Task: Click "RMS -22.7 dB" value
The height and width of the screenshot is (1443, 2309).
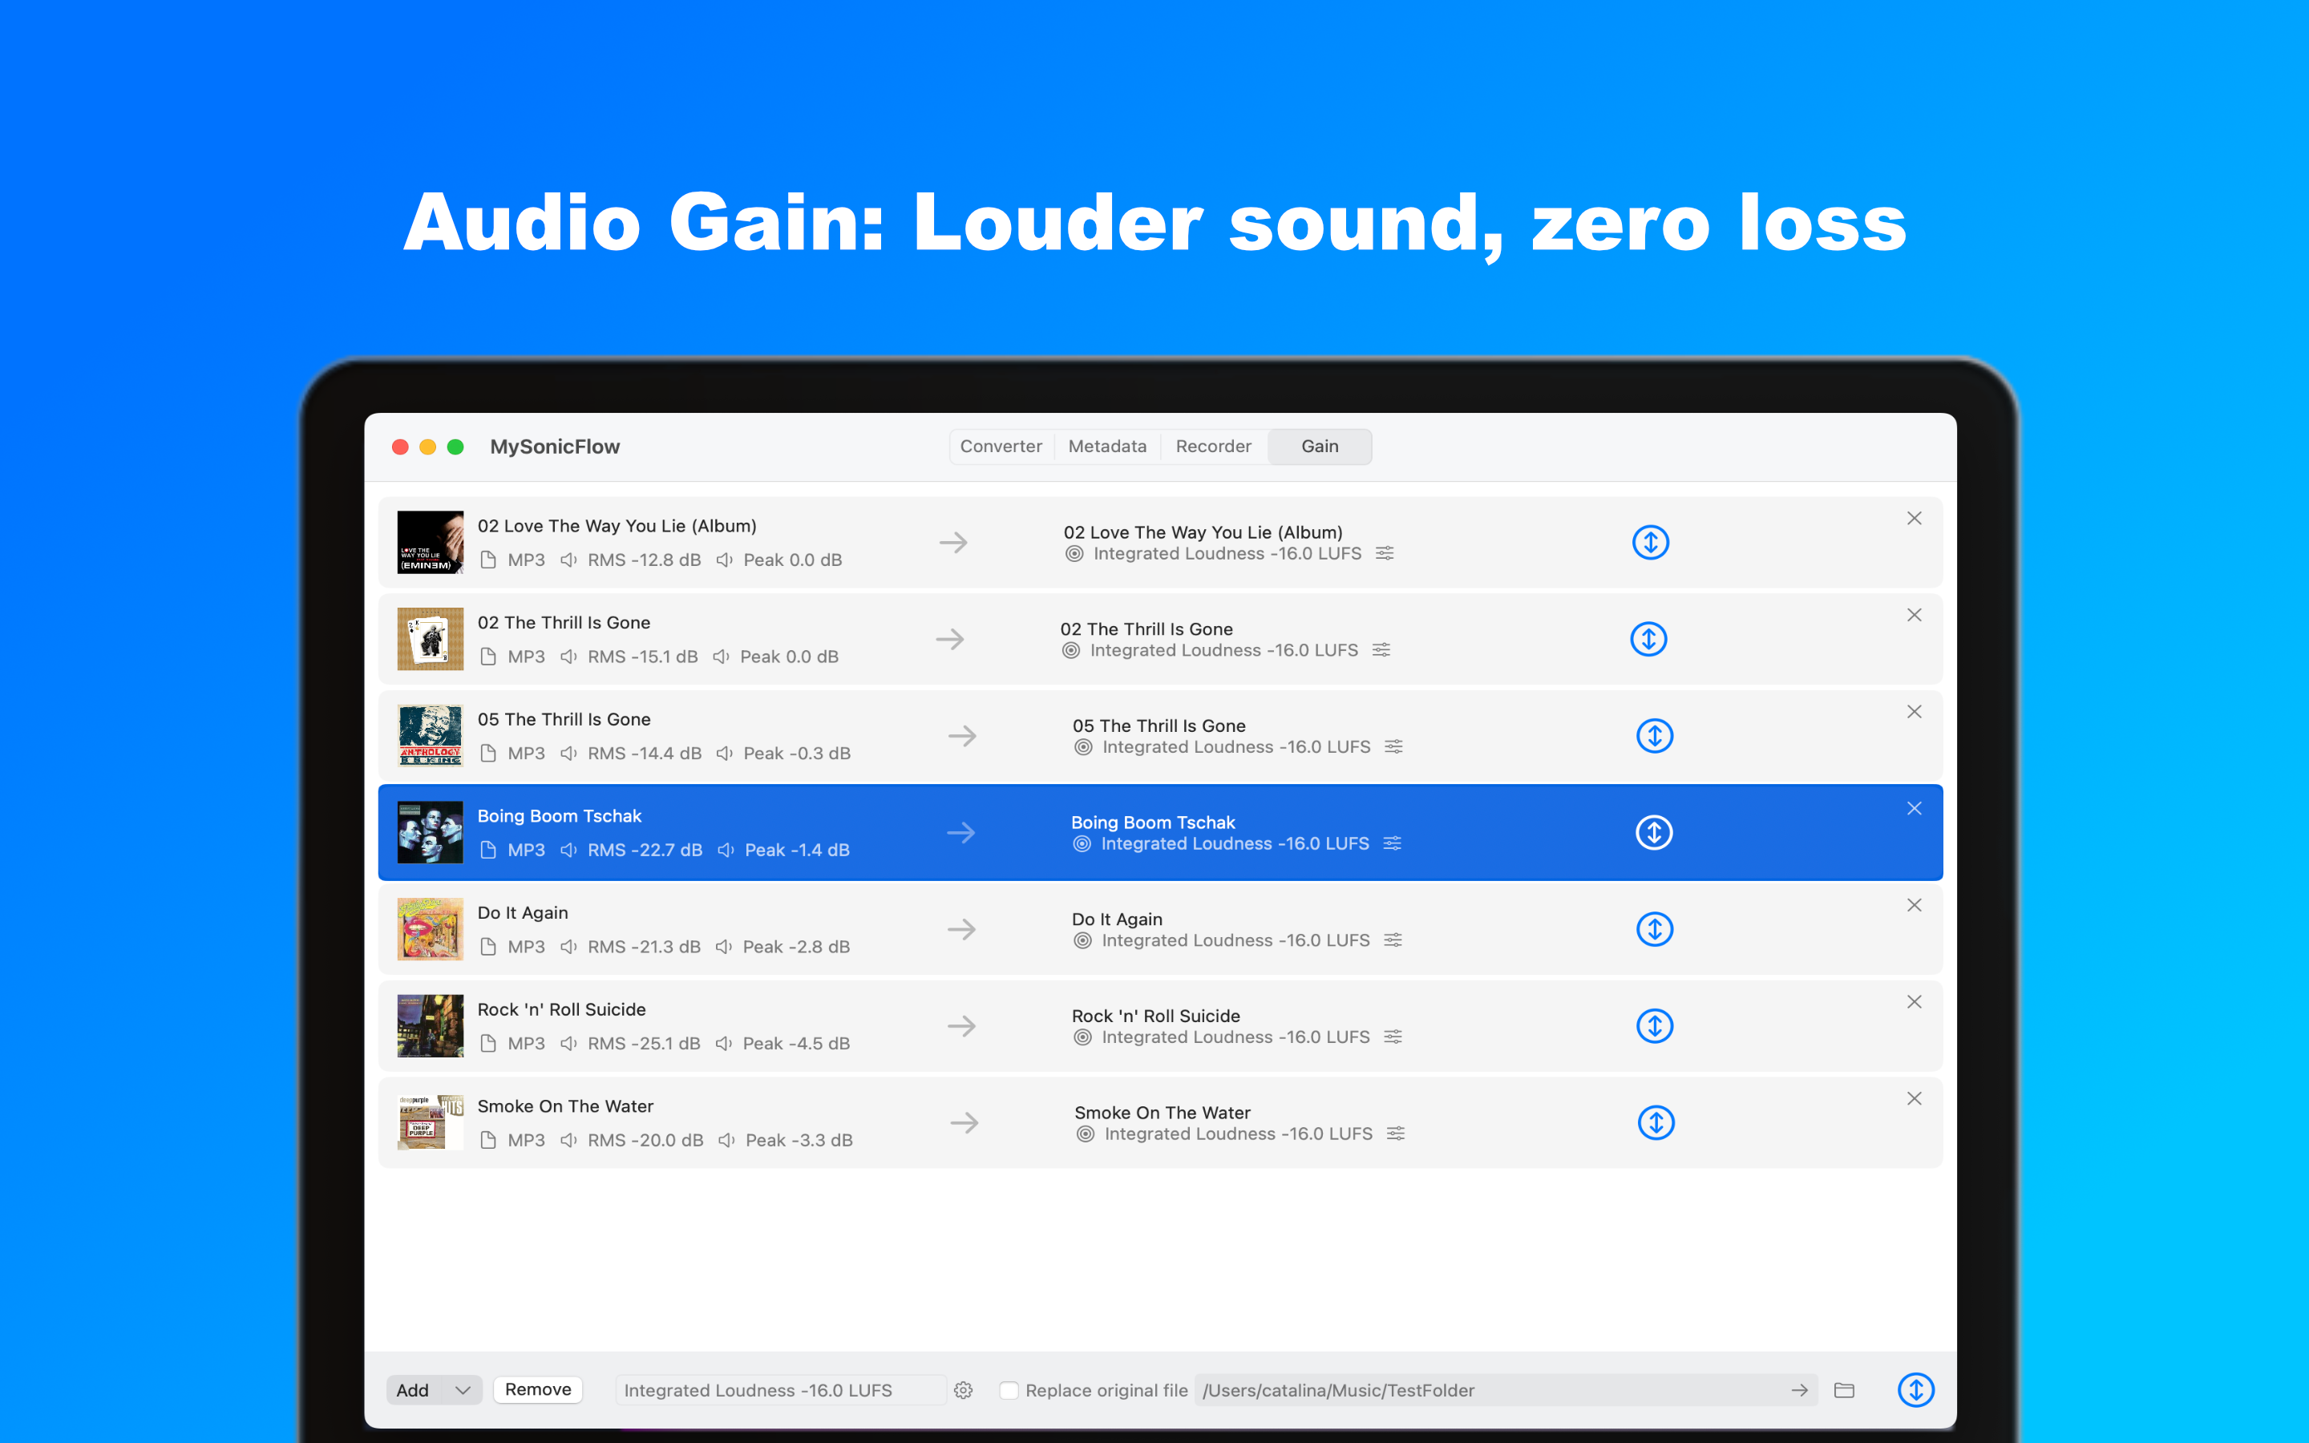Action: 645,851
